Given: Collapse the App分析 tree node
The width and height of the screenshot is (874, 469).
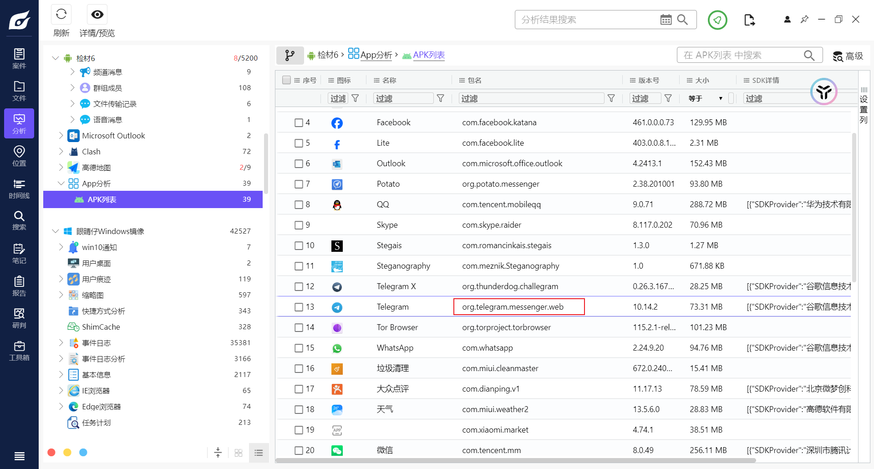Looking at the screenshot, I should 61,183.
